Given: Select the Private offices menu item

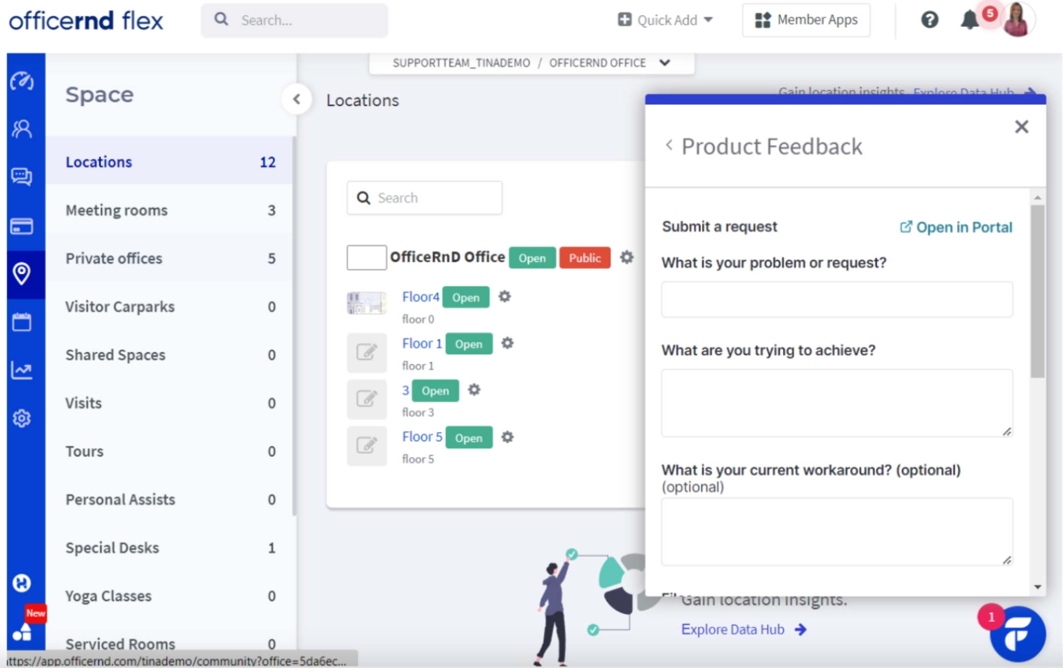Looking at the screenshot, I should point(170,258).
